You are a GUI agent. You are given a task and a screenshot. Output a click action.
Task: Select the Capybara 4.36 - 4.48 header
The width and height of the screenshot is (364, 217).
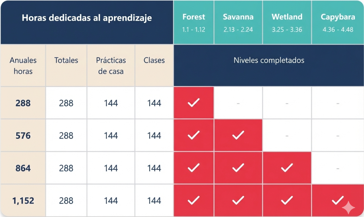[x=338, y=22]
